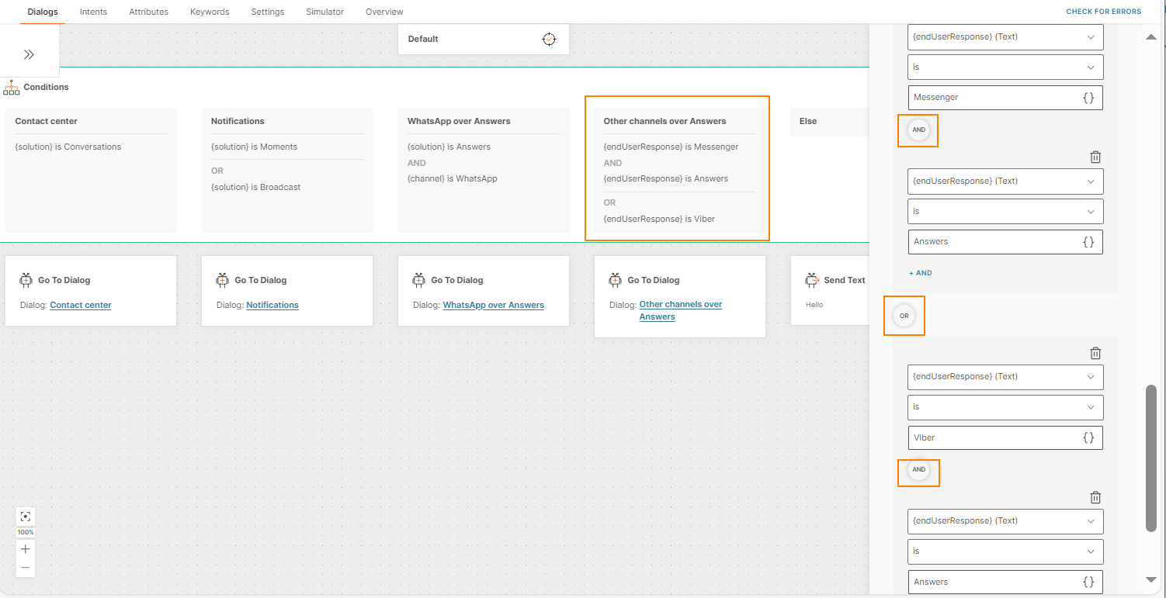Open 'is' operator dropdown above bottom Answers field
Viewport: 1166px width, 598px height.
pyautogui.click(x=1005, y=551)
